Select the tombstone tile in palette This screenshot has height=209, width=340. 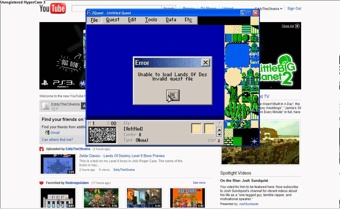click(x=254, y=46)
